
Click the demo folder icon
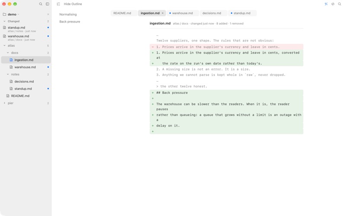[x=4, y=14]
